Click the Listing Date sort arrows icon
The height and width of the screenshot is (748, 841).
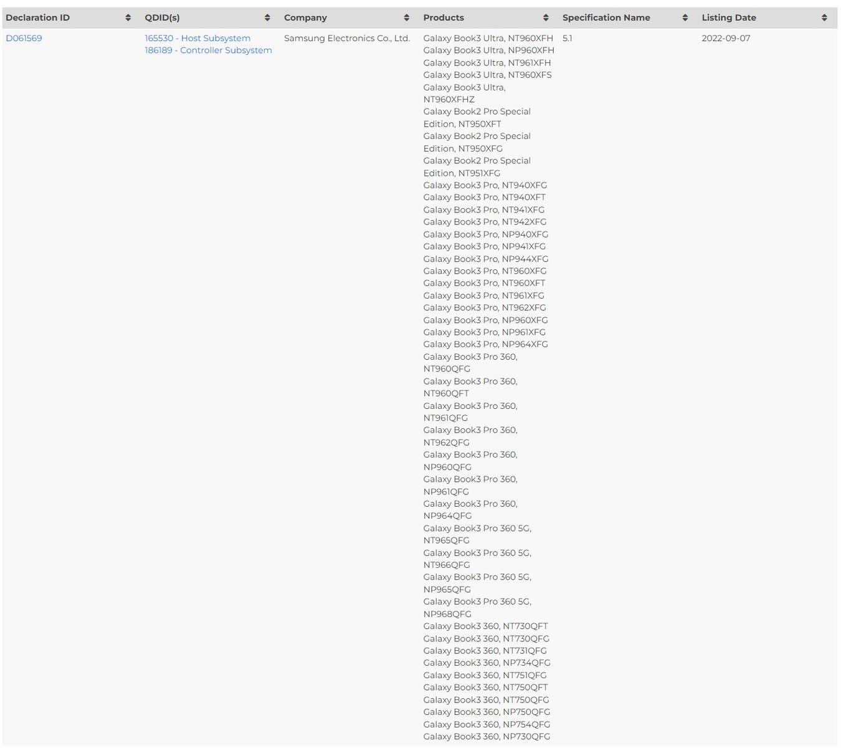(824, 18)
